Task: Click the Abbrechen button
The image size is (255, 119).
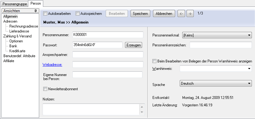Action: click(x=164, y=14)
